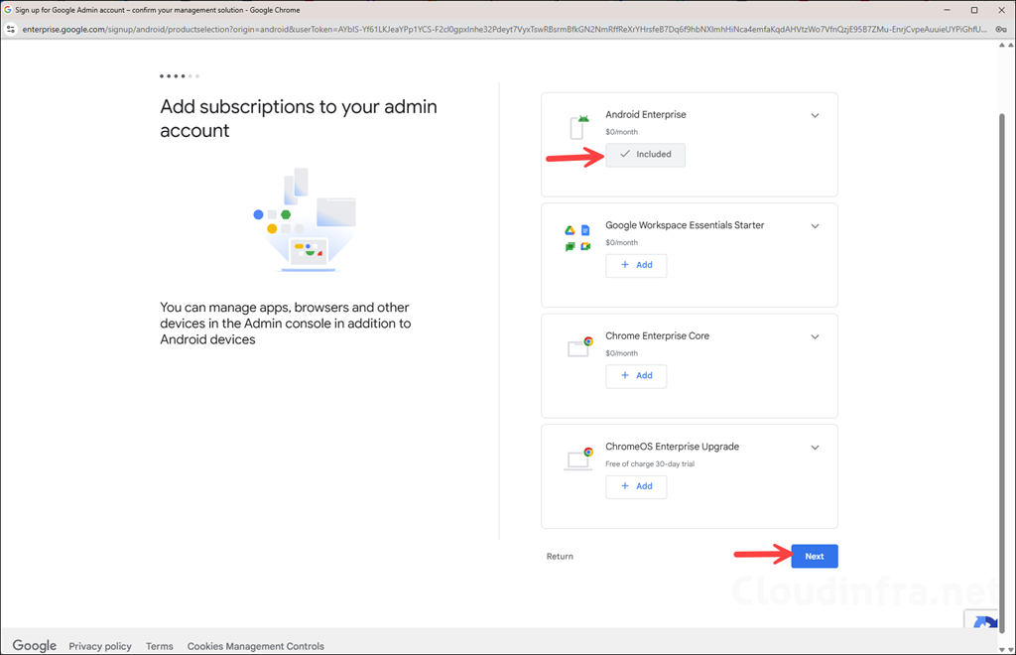Expand Android Enterprise details
Screen dimensions: 1016x655
tap(816, 115)
